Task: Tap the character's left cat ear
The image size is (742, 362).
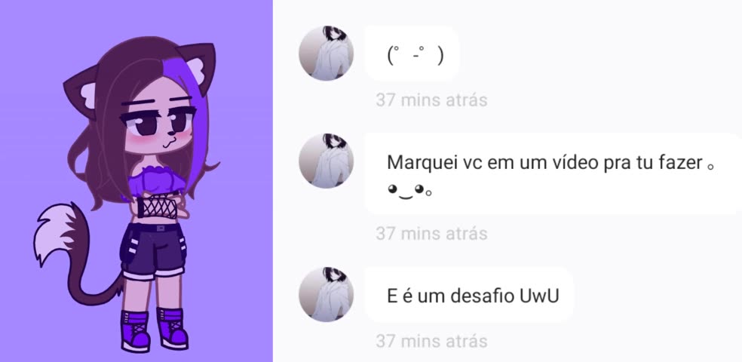Action: 82,92
